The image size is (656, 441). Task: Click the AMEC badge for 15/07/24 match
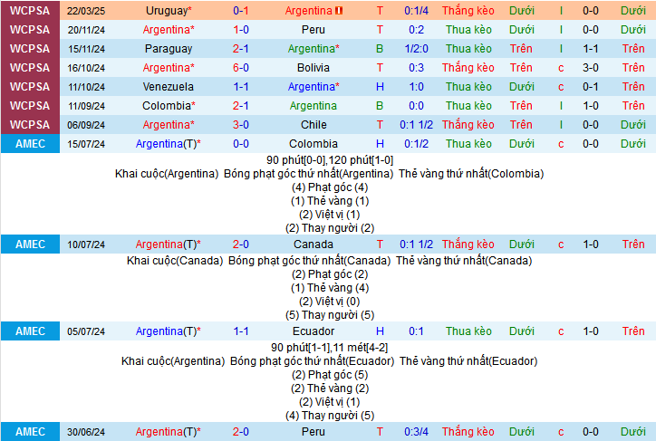30,144
